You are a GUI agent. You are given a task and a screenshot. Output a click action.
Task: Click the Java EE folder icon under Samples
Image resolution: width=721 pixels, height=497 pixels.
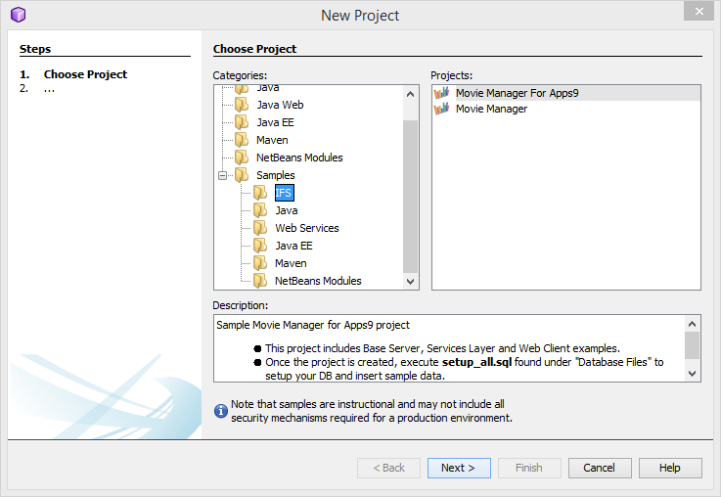coord(260,246)
